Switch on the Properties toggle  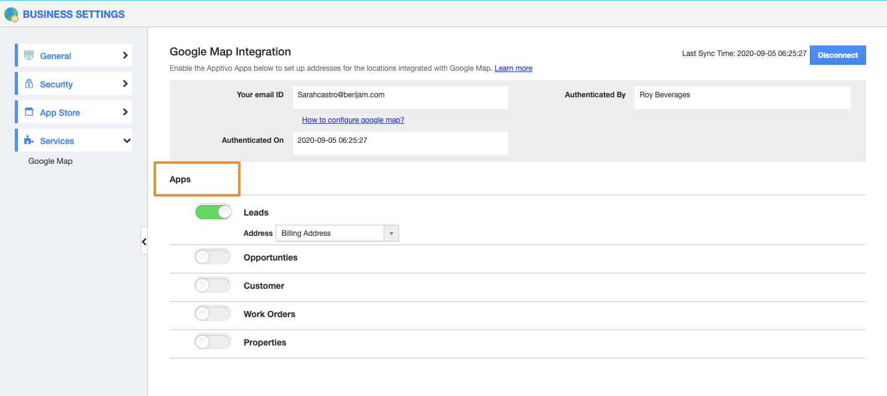(x=212, y=342)
